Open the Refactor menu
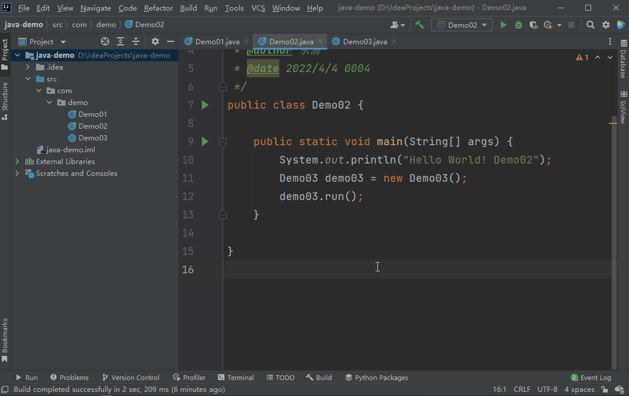This screenshot has height=396, width=629. tap(158, 8)
